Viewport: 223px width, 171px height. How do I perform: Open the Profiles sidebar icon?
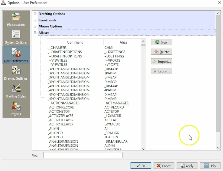[x=16, y=108]
